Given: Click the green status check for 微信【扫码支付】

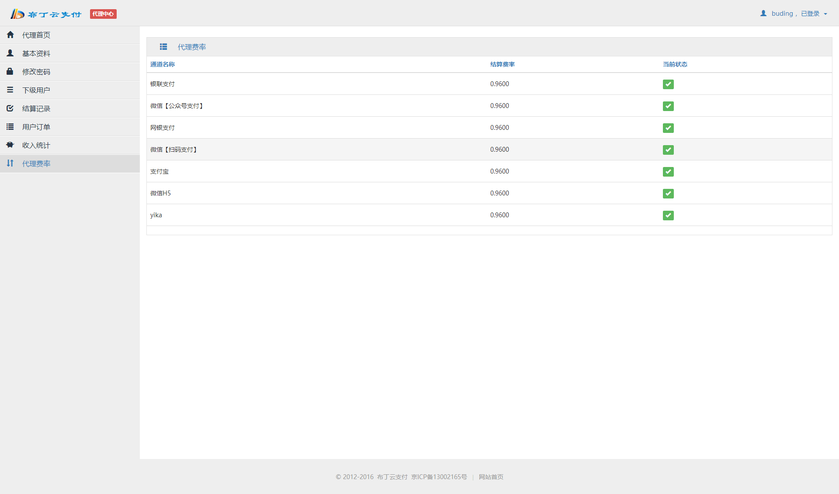Looking at the screenshot, I should (x=668, y=150).
